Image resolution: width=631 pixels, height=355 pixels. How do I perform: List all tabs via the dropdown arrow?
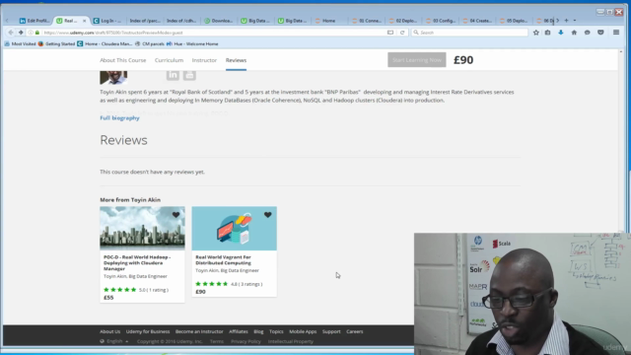tap(575, 21)
